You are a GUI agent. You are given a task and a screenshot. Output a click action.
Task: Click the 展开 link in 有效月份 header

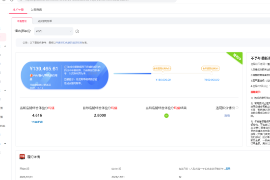(x=228, y=169)
